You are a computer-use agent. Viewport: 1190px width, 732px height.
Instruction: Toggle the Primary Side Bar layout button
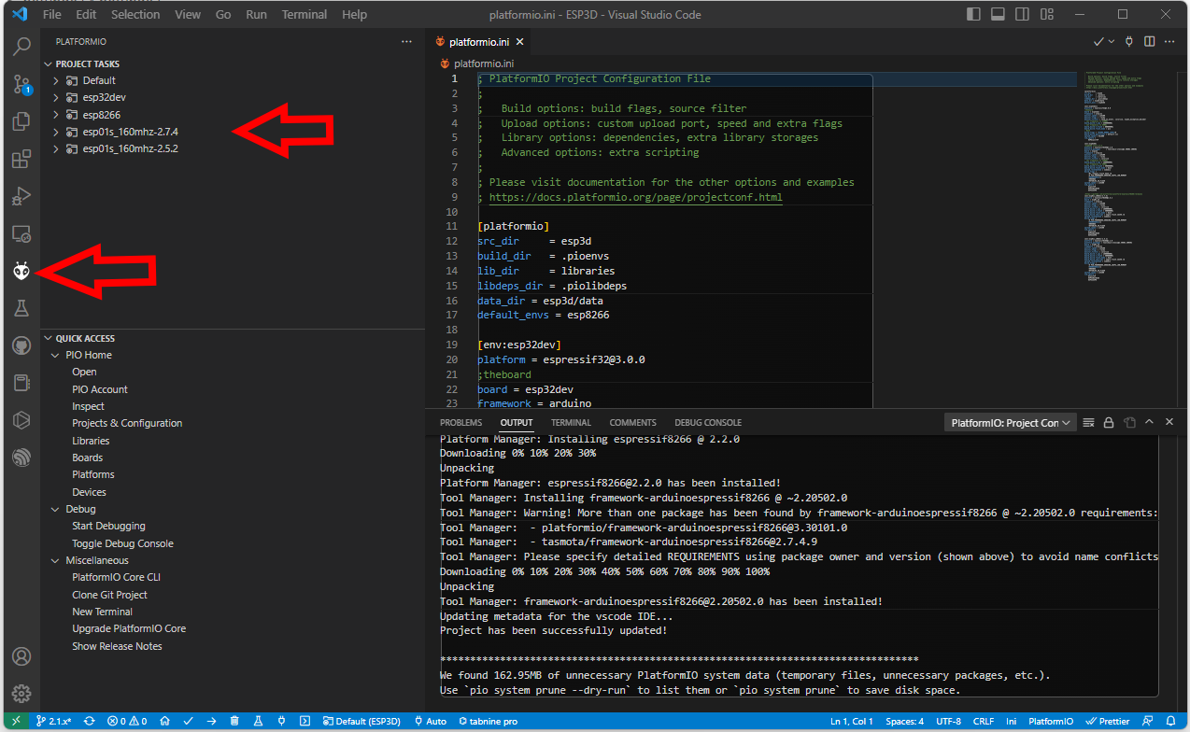pyautogui.click(x=974, y=15)
